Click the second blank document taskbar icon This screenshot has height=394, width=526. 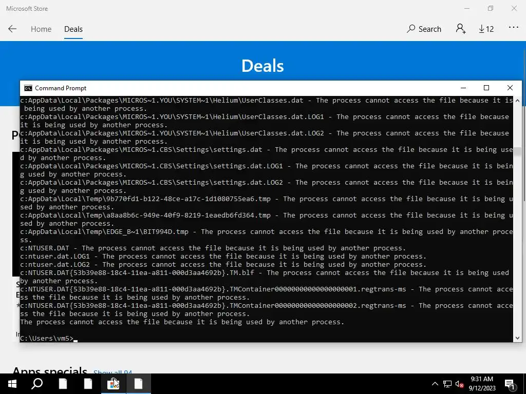pyautogui.click(x=88, y=384)
